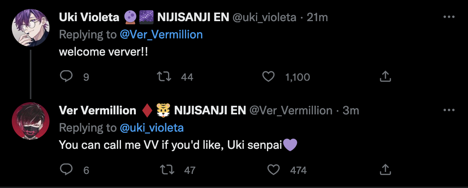Image resolution: width=468 pixels, height=188 pixels.
Task: Click the gray @Ver_Vermillion handle in header
Action: (291, 110)
